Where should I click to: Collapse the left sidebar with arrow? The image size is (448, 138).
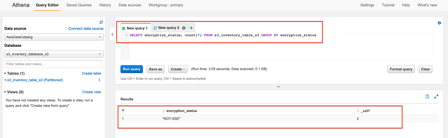click(x=113, y=34)
